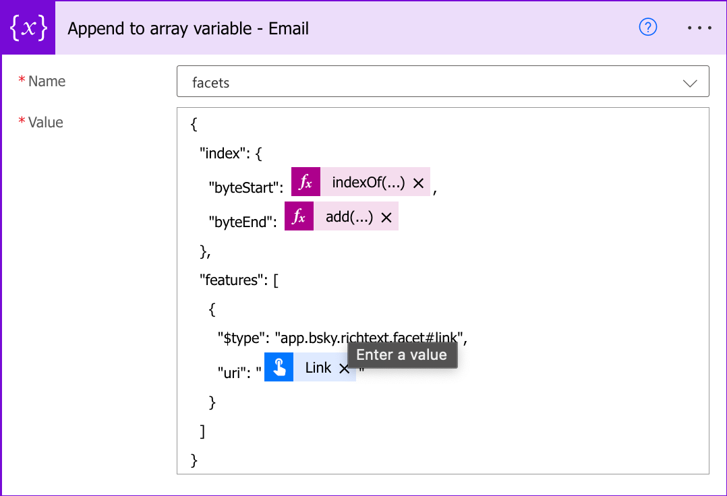Screen dimensions: 727x496
Task: Open the three-dot more options menu
Action: [x=699, y=28]
